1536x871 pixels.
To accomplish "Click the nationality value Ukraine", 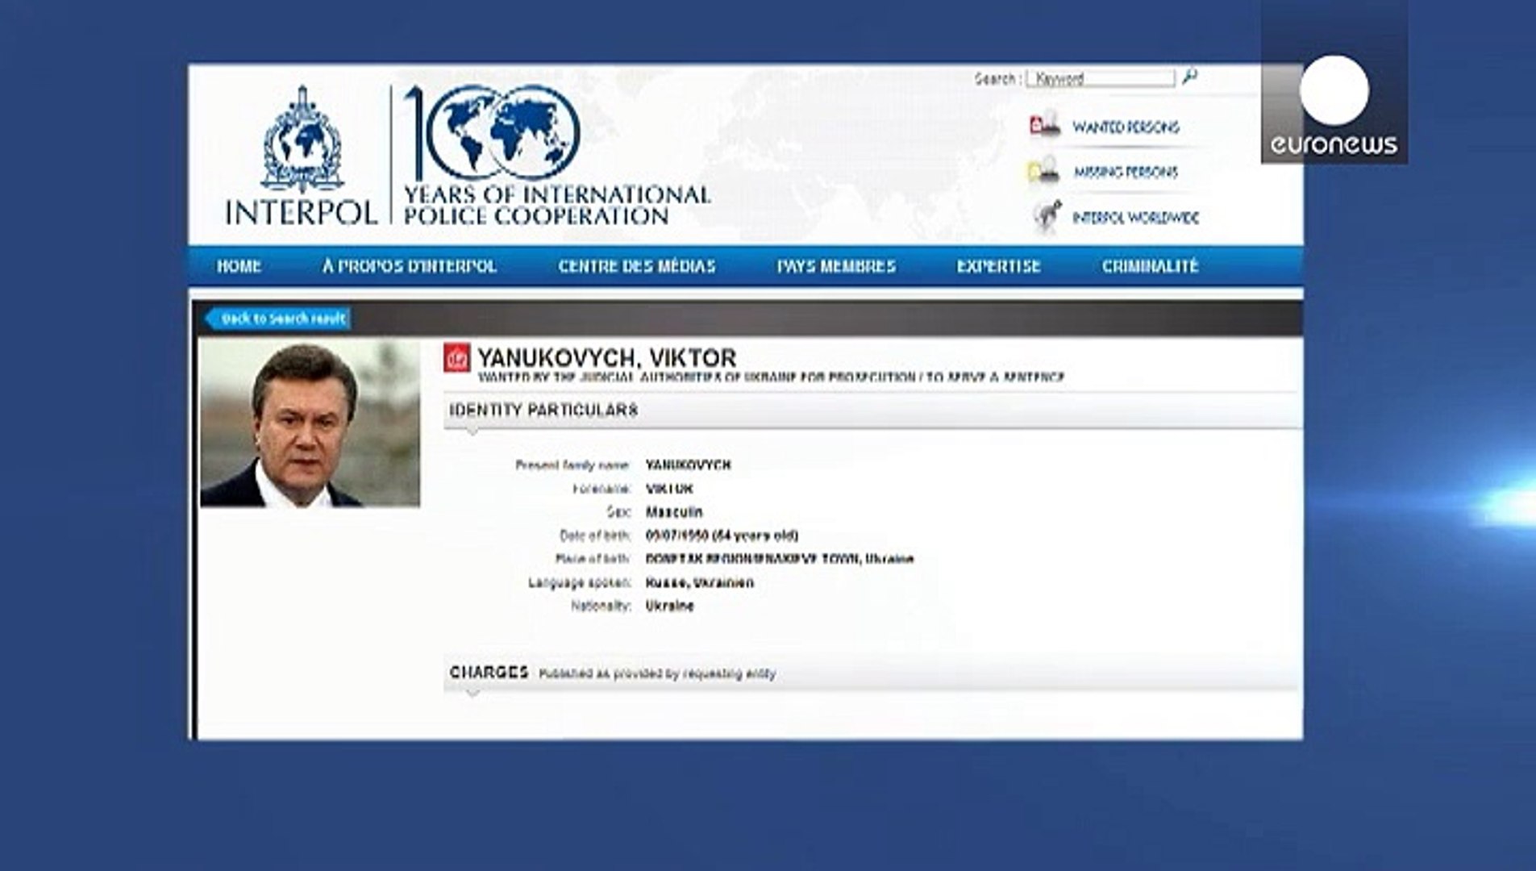I will tap(669, 606).
